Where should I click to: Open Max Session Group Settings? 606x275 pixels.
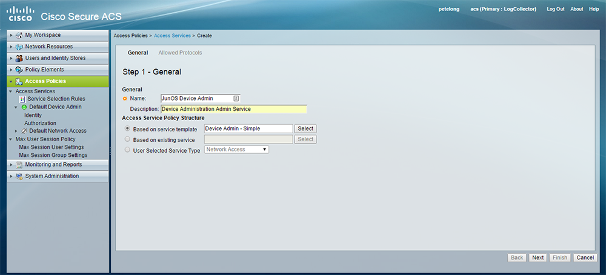click(53, 155)
